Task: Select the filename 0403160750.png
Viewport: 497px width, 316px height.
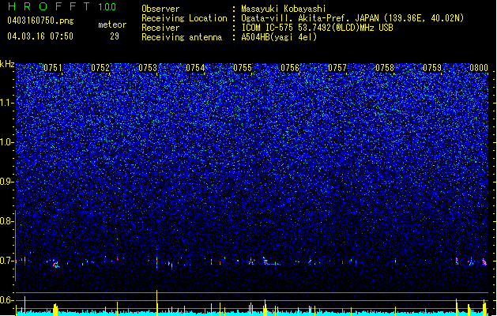Action: point(40,21)
